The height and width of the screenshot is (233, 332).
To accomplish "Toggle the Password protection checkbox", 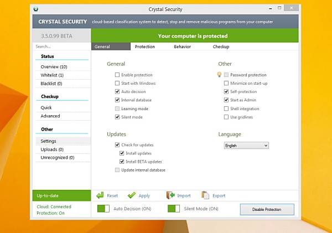I will pyautogui.click(x=226, y=75).
